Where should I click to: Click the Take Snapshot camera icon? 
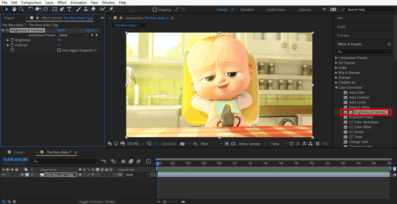182,144
